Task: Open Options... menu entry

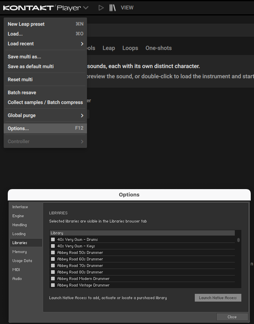Action: click(45, 128)
